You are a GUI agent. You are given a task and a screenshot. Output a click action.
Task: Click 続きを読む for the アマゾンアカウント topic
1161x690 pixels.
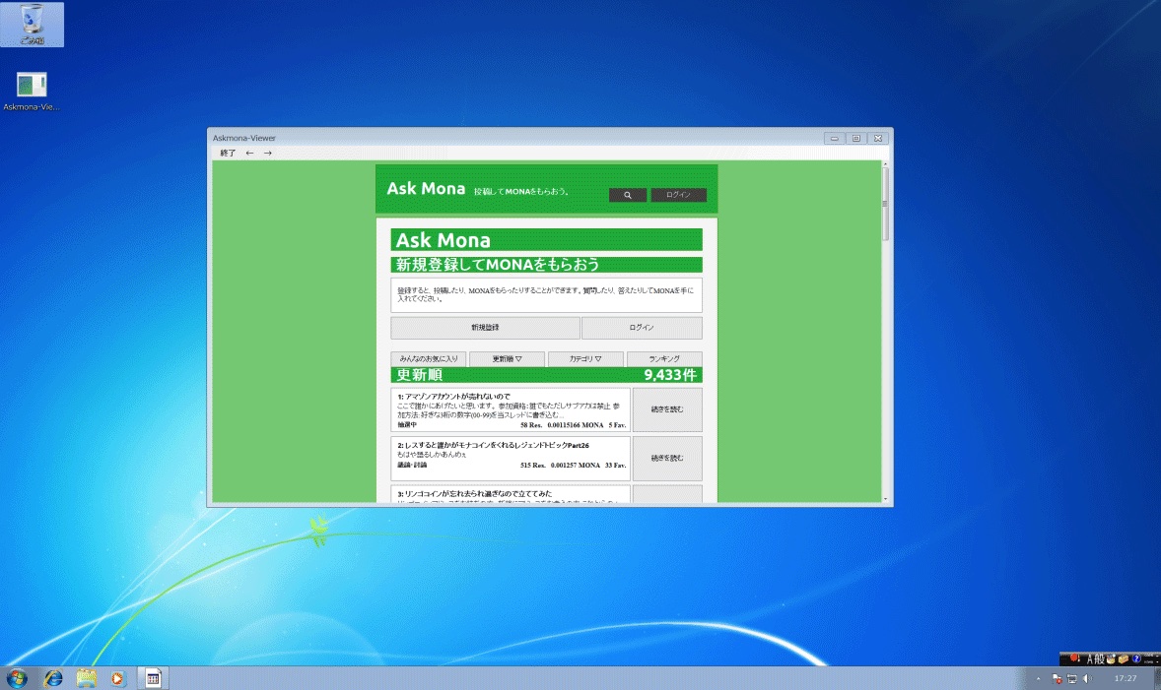pyautogui.click(x=667, y=408)
